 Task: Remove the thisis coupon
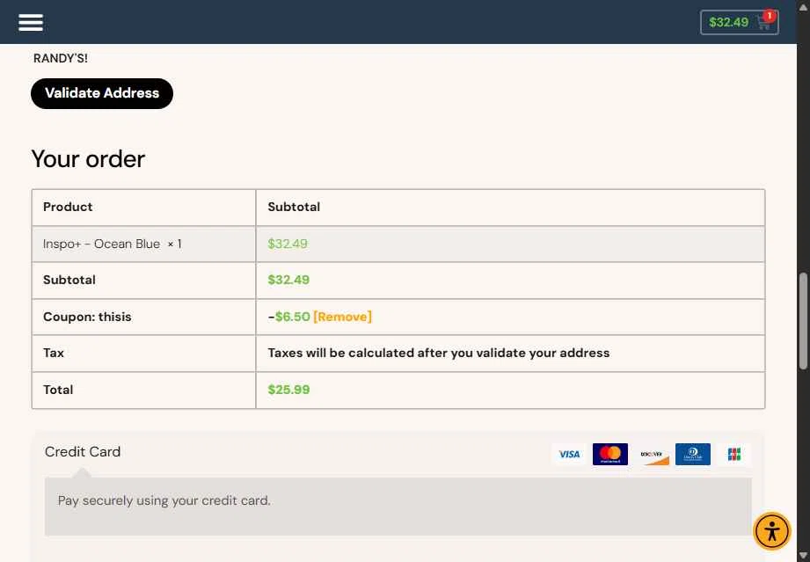click(342, 317)
